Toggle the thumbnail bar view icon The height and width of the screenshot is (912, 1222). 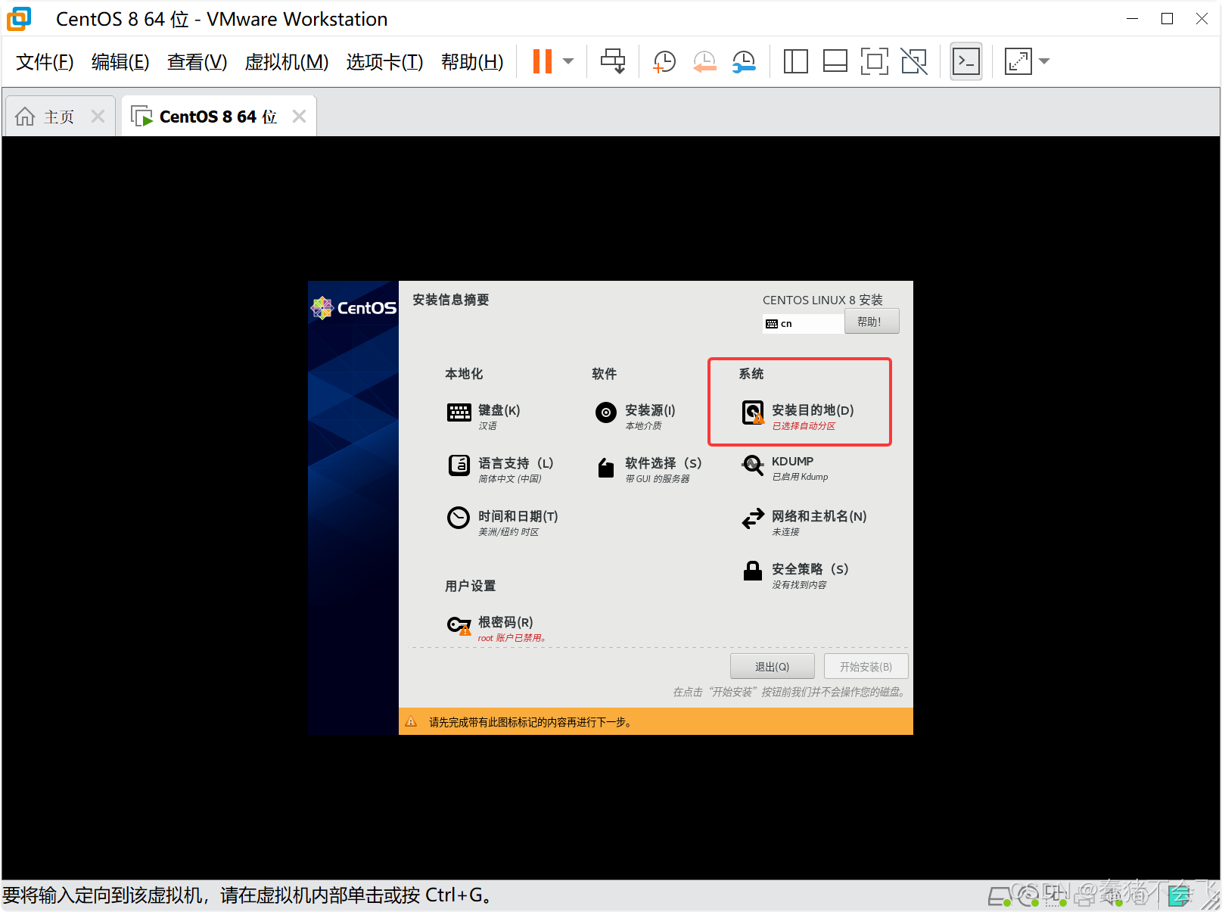tap(835, 61)
